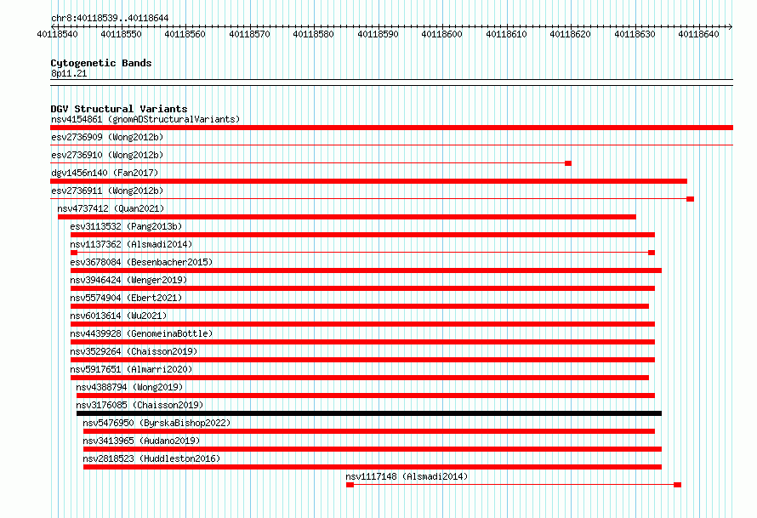Screen dimensions: 757x518
Task: Click ruler position 40118600
Action: click(441, 34)
